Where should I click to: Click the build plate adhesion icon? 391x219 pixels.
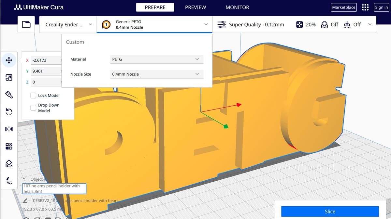click(347, 24)
